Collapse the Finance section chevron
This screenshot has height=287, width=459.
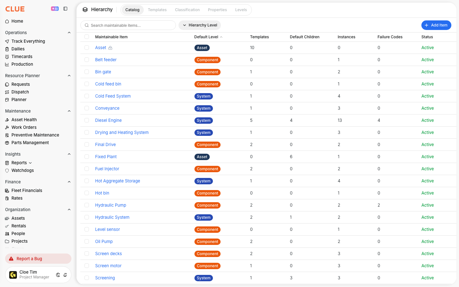click(69, 182)
